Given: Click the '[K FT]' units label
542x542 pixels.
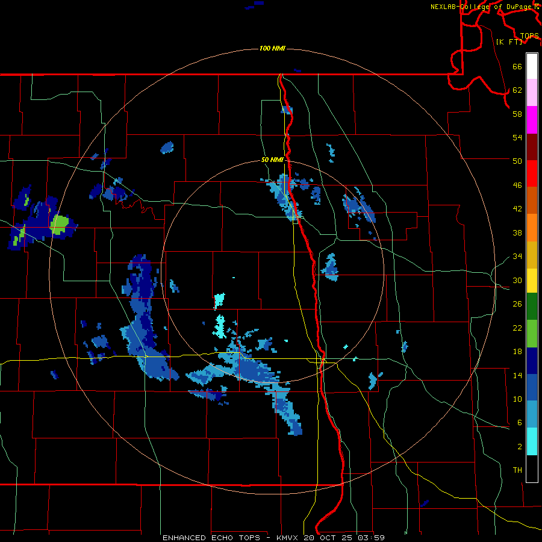Looking at the screenshot, I should 509,42.
